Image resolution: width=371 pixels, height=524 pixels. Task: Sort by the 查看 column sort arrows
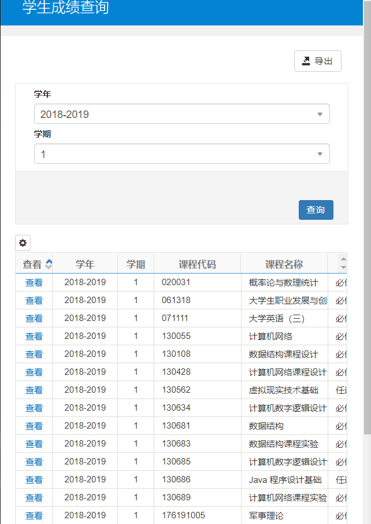click(49, 264)
